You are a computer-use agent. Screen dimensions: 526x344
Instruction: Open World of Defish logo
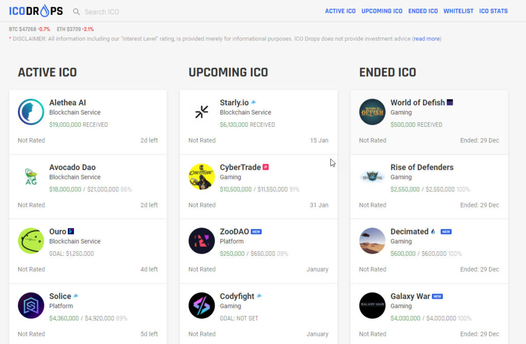(x=372, y=112)
